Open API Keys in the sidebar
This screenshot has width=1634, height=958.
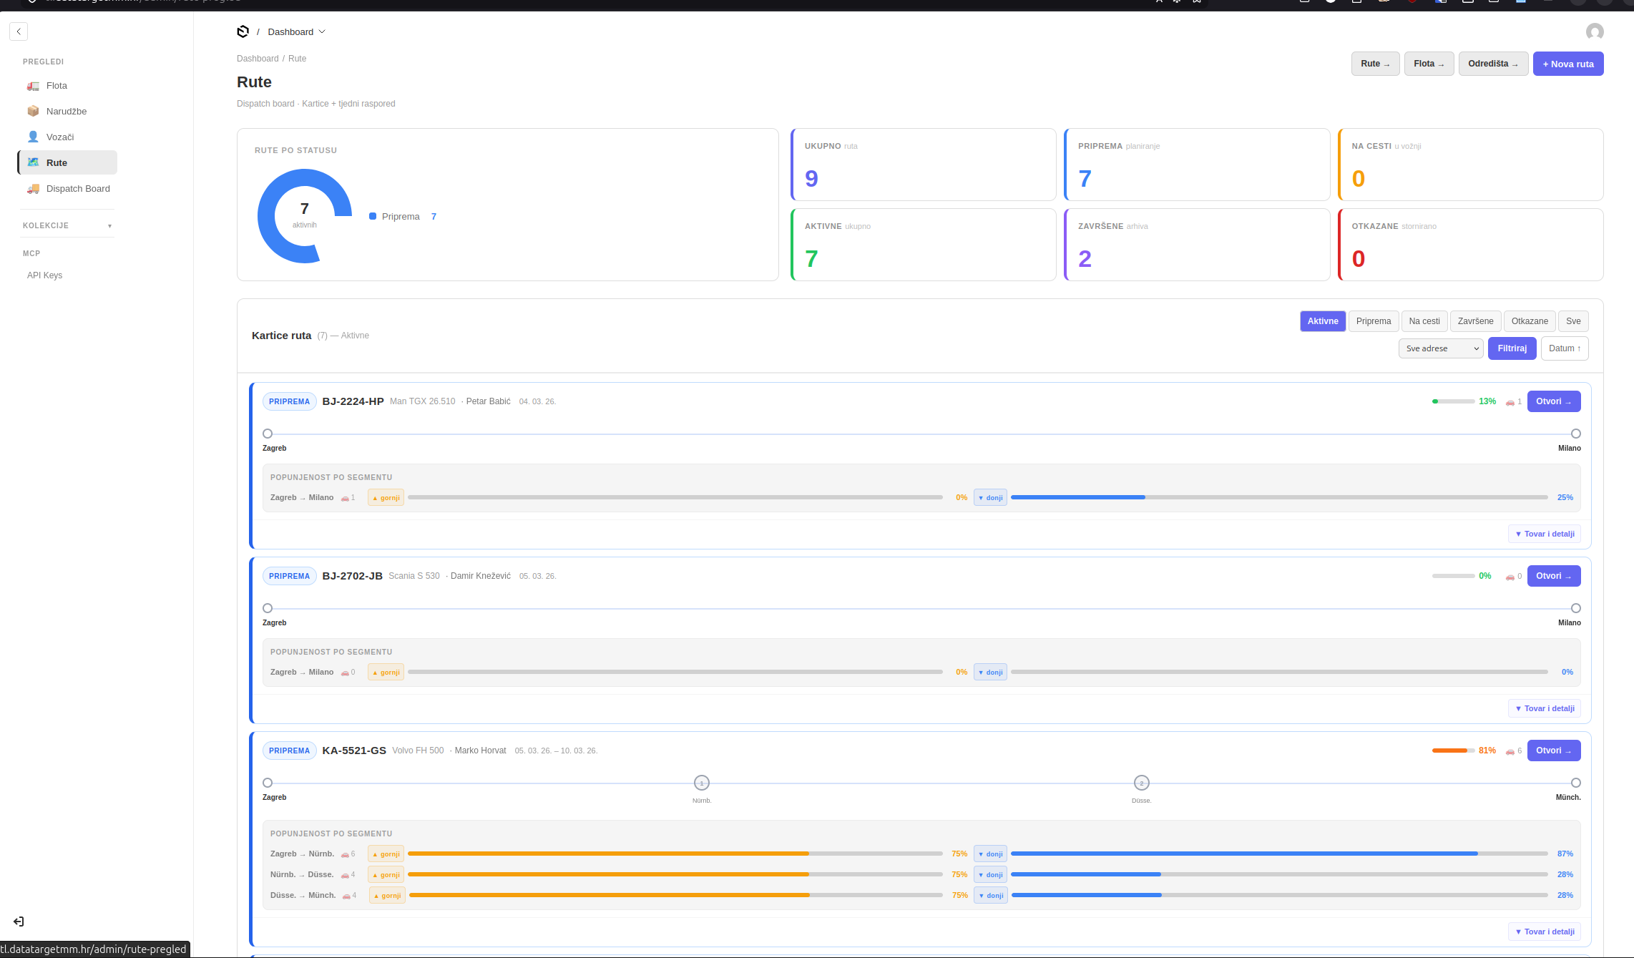click(44, 275)
